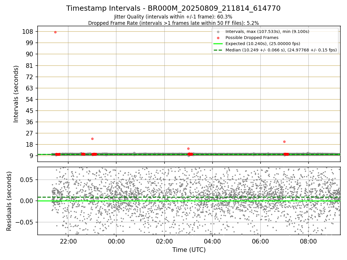Click the 'Jitter Quality' 60.3% subtitle line
The width and height of the screenshot is (347, 260).
pos(173,17)
